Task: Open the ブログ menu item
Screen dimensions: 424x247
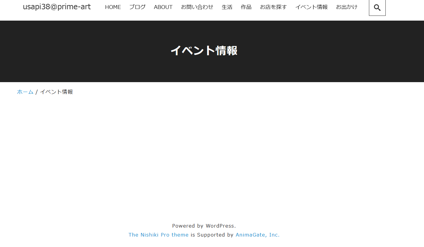Action: [x=137, y=7]
